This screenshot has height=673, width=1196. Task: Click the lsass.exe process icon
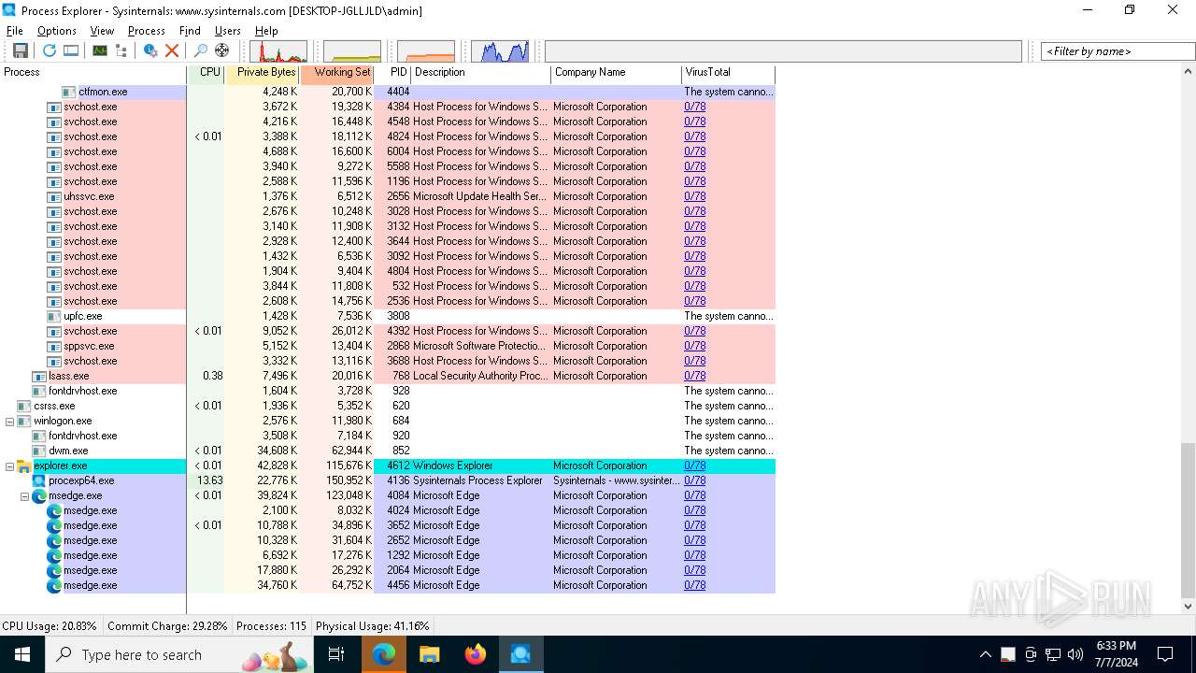39,376
